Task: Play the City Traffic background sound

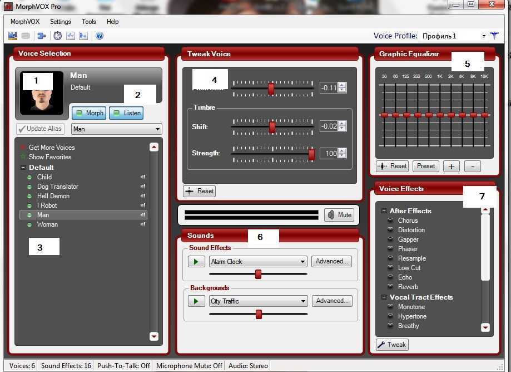Action: point(196,301)
